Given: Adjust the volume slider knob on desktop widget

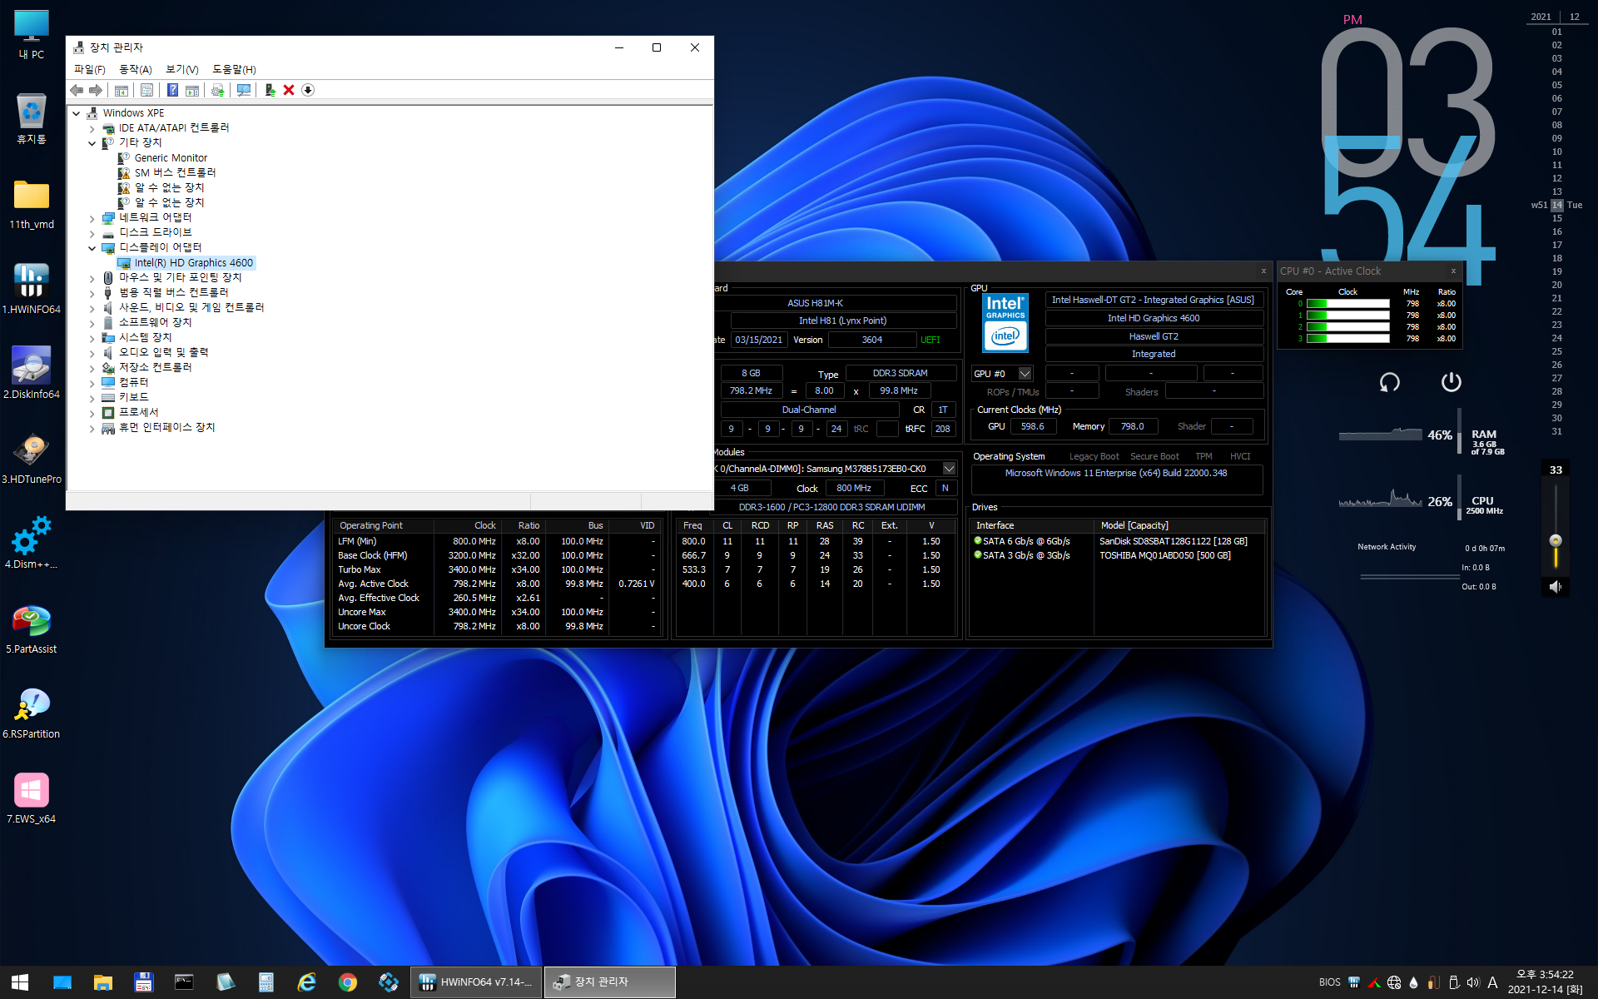Looking at the screenshot, I should 1555,540.
